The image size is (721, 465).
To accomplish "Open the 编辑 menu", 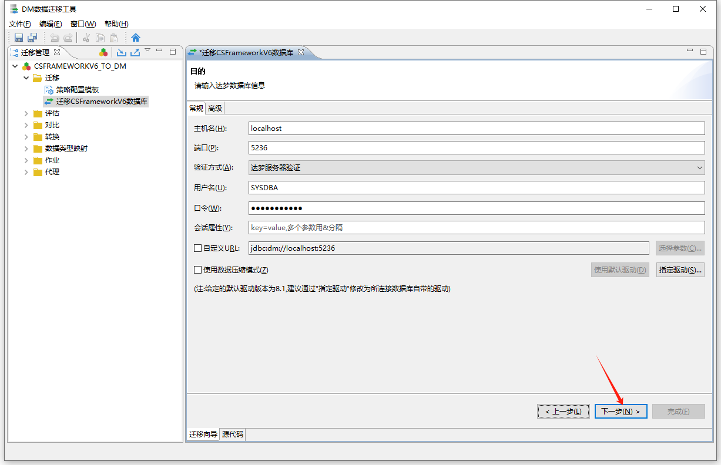I will pos(51,24).
